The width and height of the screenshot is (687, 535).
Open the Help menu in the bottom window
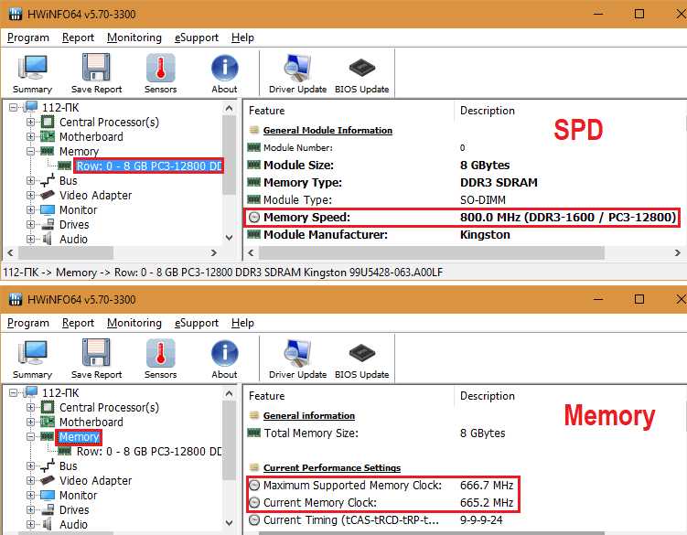(x=242, y=323)
